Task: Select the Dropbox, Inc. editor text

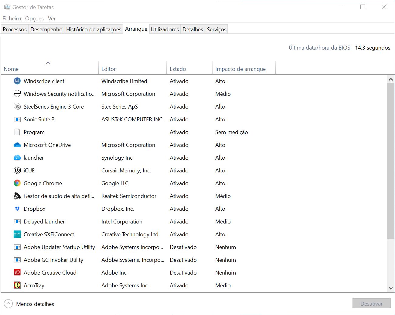Action: (117, 209)
